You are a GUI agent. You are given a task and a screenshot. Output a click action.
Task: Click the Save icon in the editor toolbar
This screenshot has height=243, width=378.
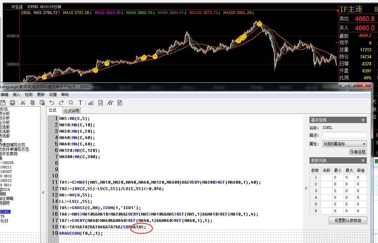click(3, 102)
